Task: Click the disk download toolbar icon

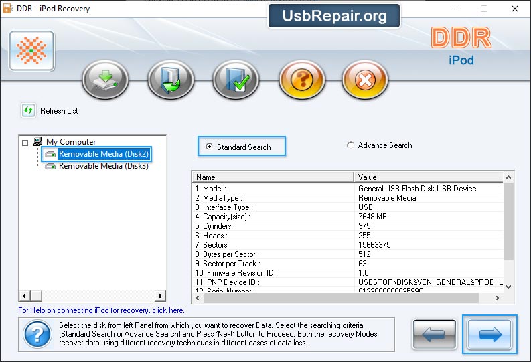Action: click(x=105, y=80)
